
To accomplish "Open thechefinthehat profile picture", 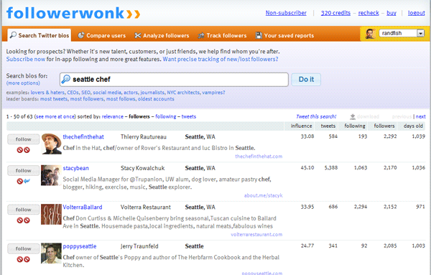I will [52, 144].
